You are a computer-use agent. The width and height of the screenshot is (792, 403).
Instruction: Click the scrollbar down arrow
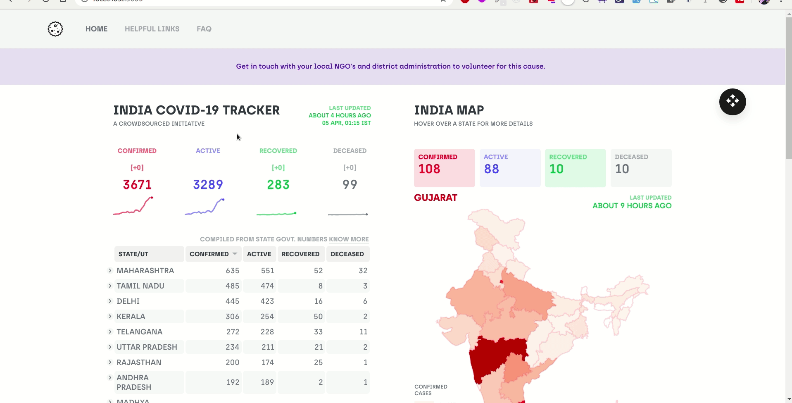[789, 399]
